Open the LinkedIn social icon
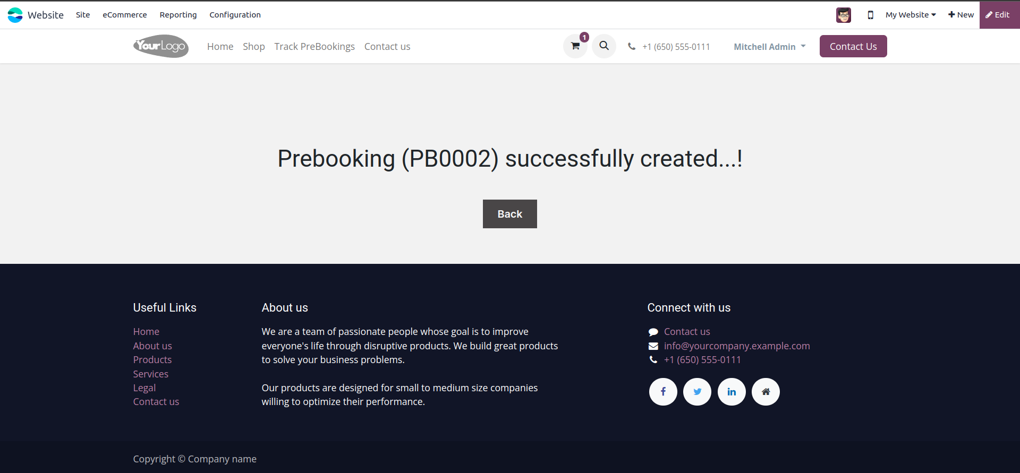 (x=732, y=392)
